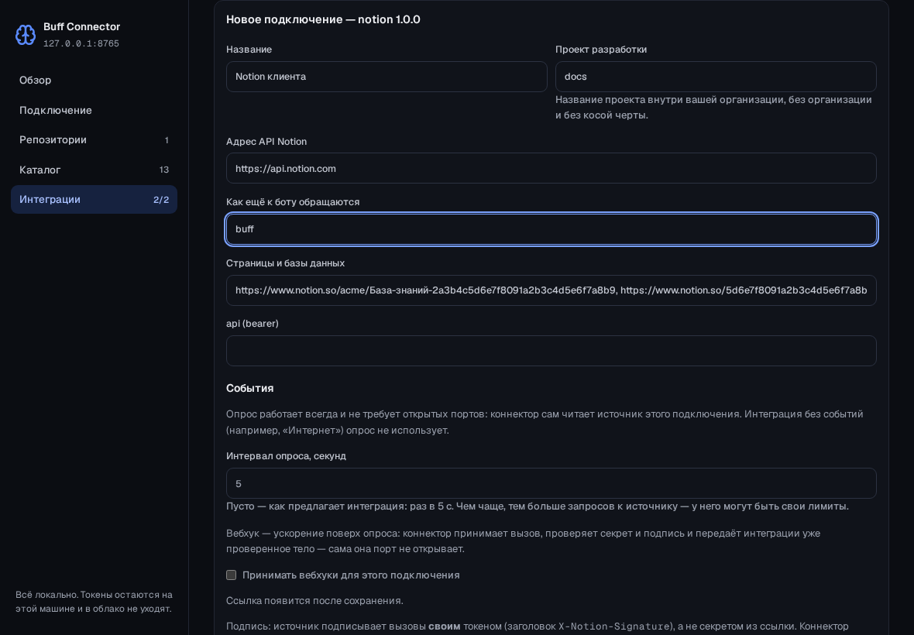
Task: Select Каталог in the sidebar
Action: pyautogui.click(x=94, y=170)
